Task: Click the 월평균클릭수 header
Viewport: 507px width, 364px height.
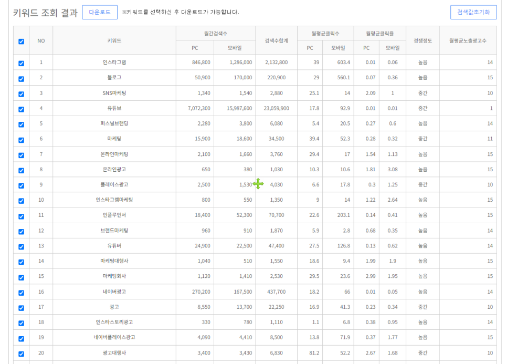Action: pos(325,33)
